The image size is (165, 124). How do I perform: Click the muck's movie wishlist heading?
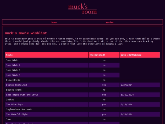(26, 33)
